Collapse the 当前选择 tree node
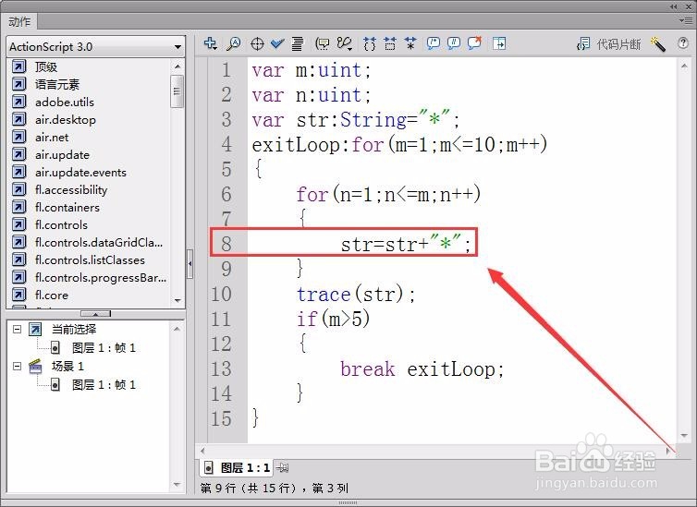 click(x=17, y=330)
